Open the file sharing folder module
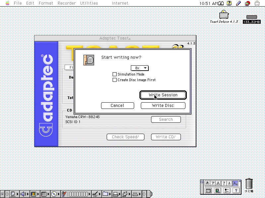 click(106, 194)
